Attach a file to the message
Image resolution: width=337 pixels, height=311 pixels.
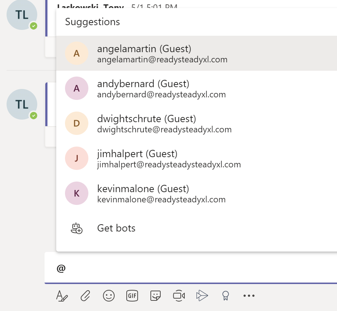(x=85, y=296)
